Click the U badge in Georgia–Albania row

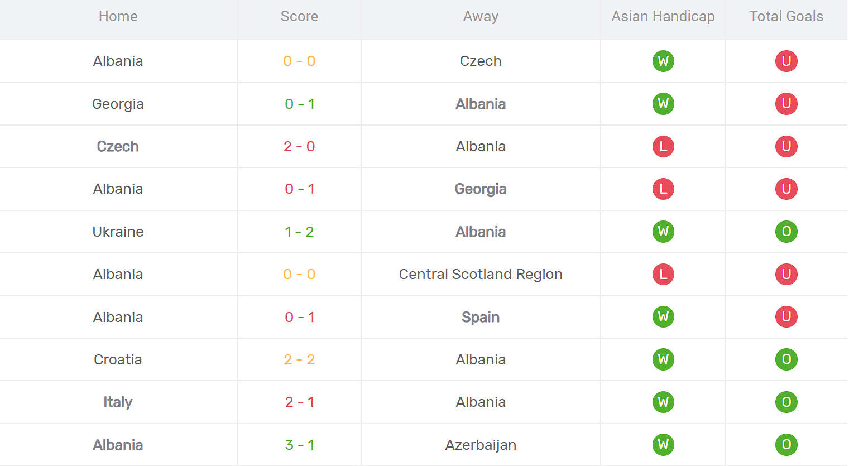(786, 104)
